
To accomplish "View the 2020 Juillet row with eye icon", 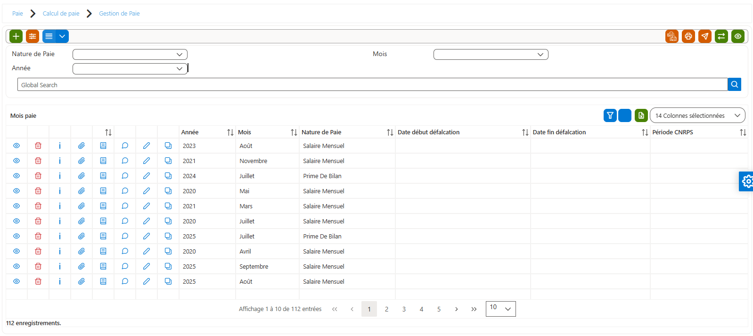I will tap(16, 221).
